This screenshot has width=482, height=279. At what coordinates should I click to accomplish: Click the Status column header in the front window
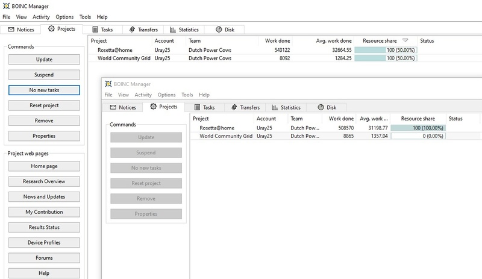point(463,119)
